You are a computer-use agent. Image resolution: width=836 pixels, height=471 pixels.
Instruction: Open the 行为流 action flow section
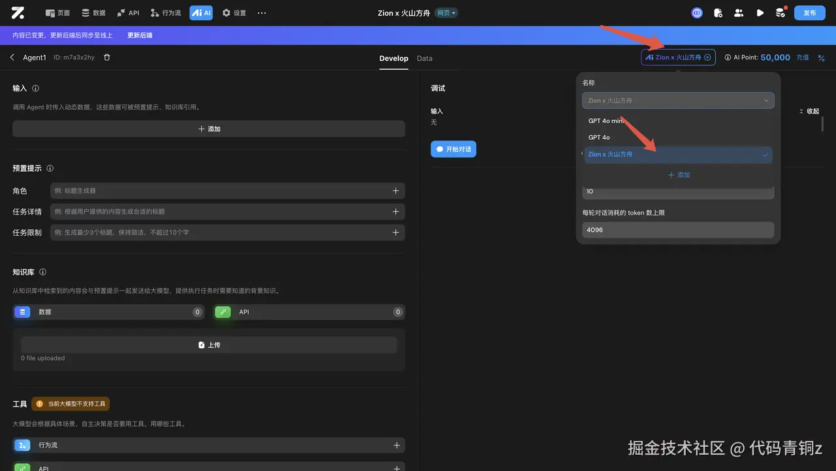(x=166, y=13)
